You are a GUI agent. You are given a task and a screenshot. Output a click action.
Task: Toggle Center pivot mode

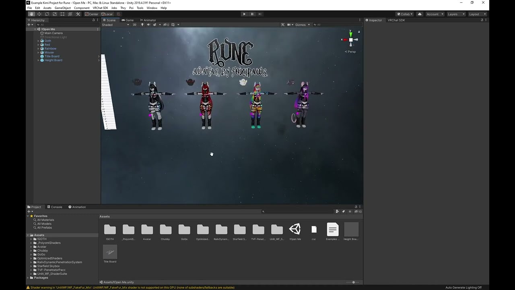pos(91,14)
